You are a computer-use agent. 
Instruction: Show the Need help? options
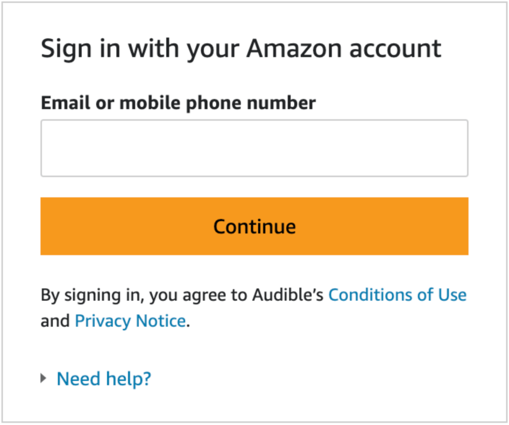click(x=104, y=379)
